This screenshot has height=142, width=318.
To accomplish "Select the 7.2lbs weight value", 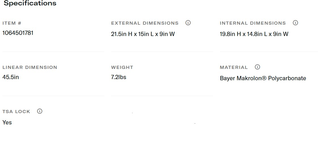I will tap(119, 77).
